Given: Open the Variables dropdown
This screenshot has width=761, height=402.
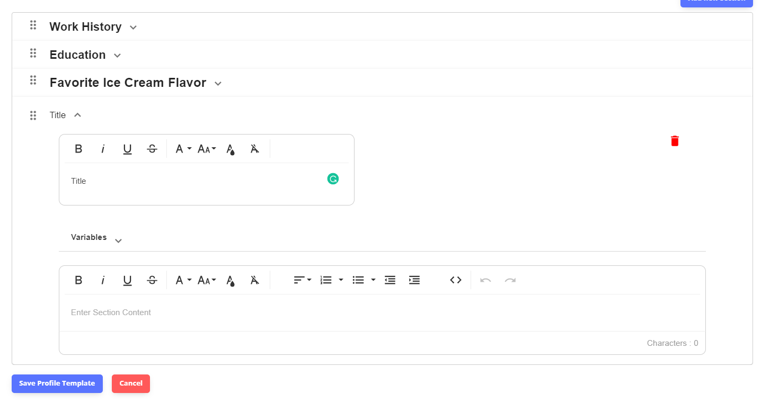Looking at the screenshot, I should [97, 238].
